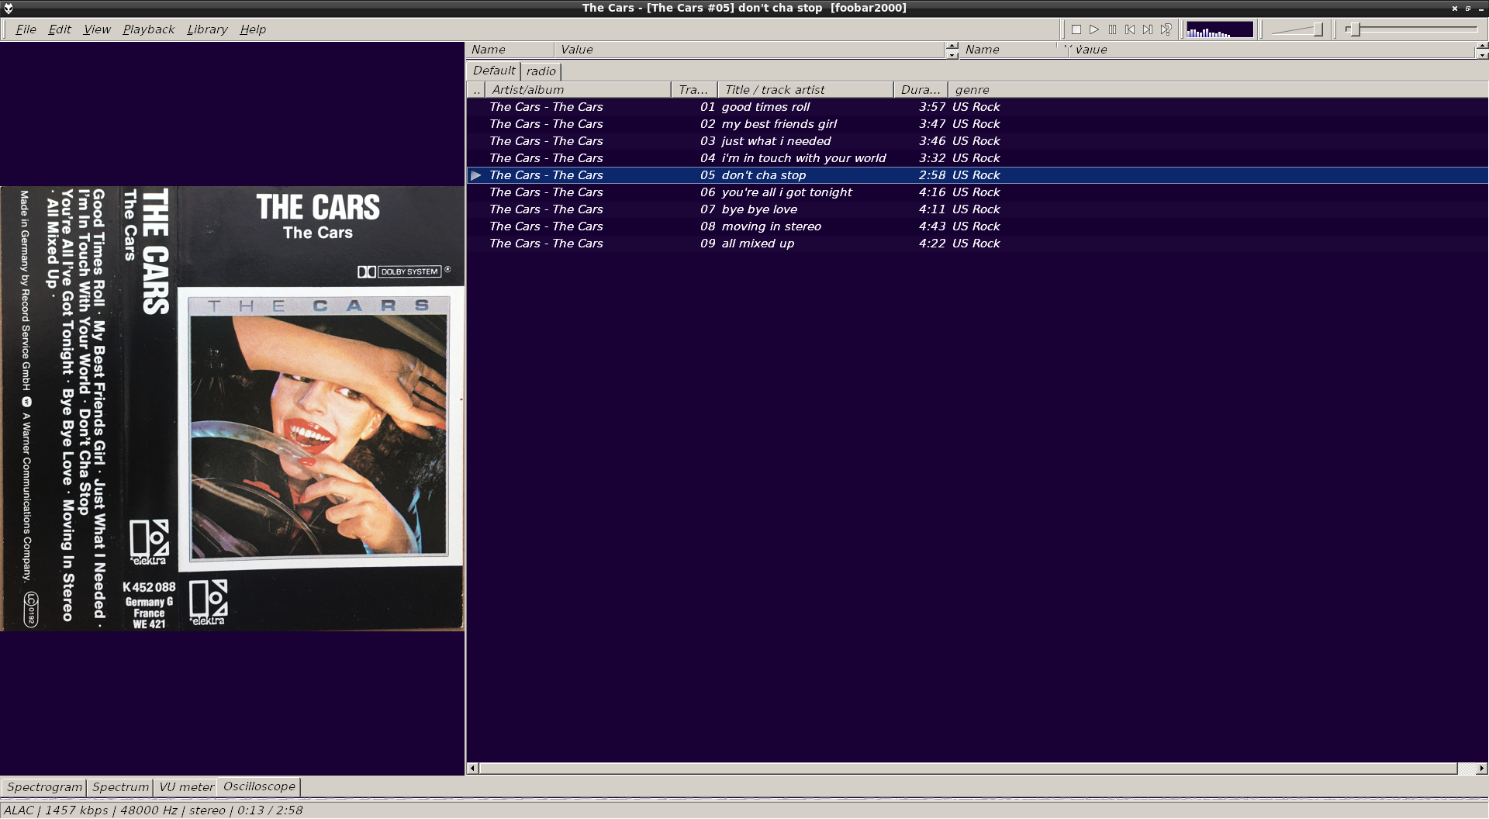Click right properties panel scroll up arrow

[1482, 46]
